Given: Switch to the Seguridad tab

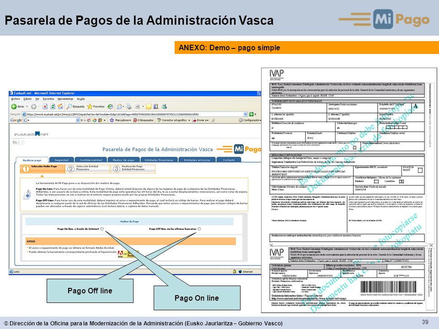Looking at the screenshot, I should (x=61, y=160).
